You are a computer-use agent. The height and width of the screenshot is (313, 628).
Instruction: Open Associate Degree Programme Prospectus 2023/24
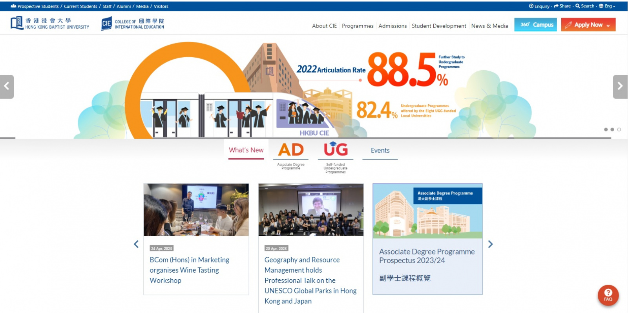point(427,256)
